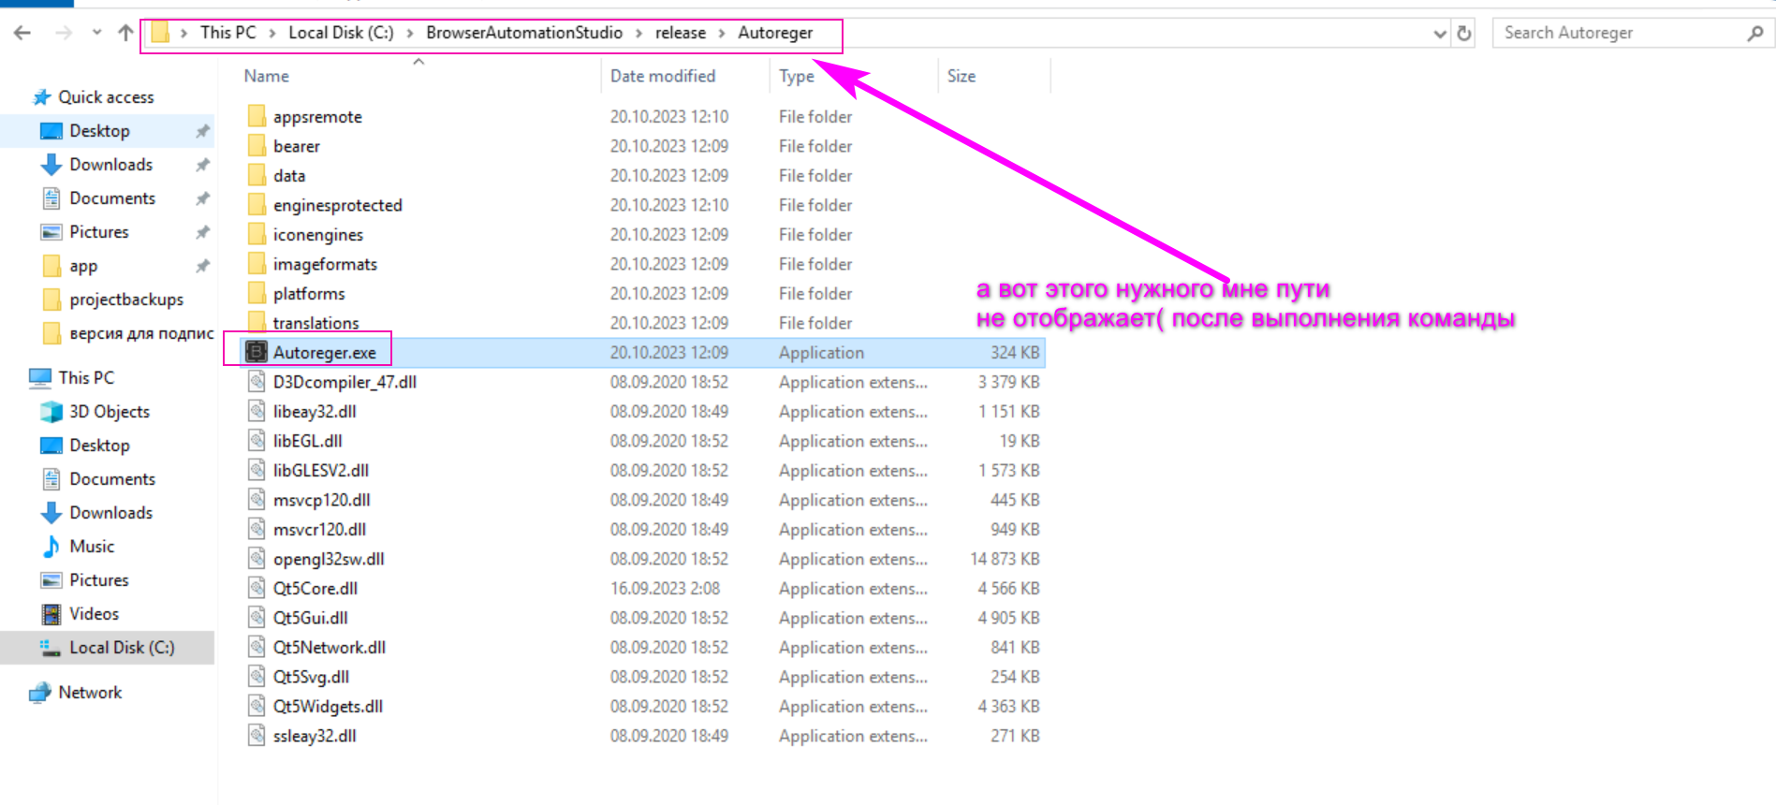This screenshot has width=1776, height=805.
Task: Click the Network icon in sidebar
Action: coord(39,693)
